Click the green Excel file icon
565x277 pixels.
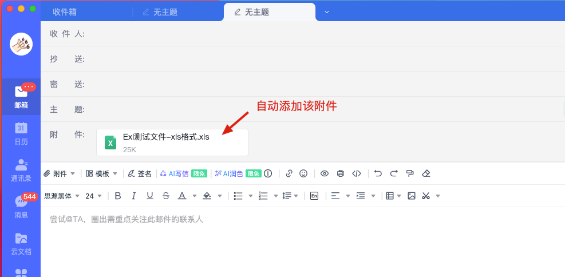click(110, 143)
